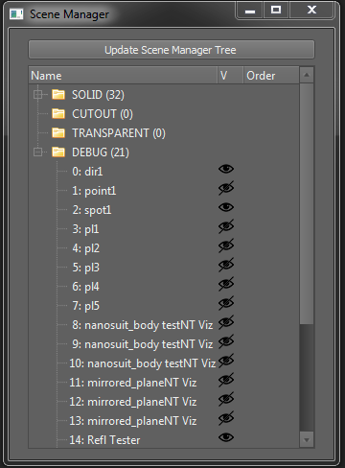Screen dimensions: 345x468
Task: Toggle visibility of 11: mirrored_planeNT Viz
Action: click(226, 380)
